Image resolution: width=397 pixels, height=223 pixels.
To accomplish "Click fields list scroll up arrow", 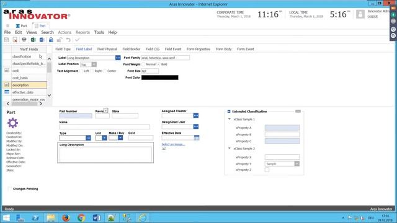I will (x=50, y=59).
